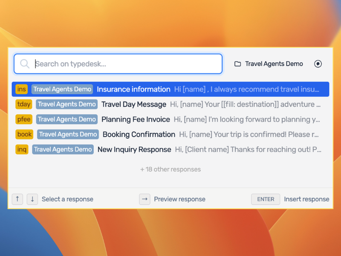Click the 'Select a response' label
The height and width of the screenshot is (256, 341).
67,199
